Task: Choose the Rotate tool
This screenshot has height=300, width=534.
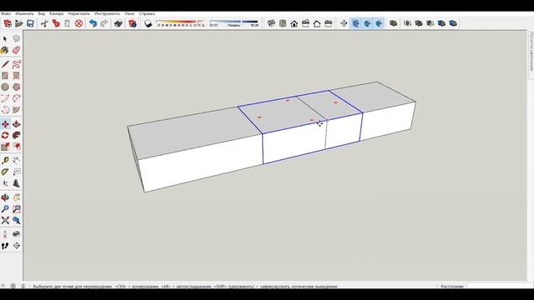Action: pos(5,135)
